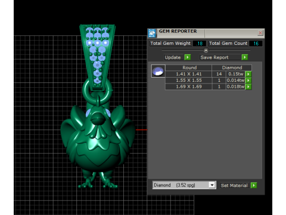Select the 1.55 X 1.55 size cell

coord(189,80)
